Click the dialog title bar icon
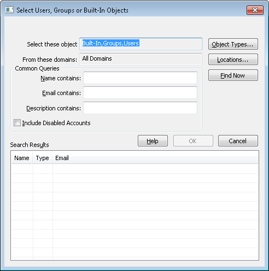This screenshot has width=269, height=271. 9,10
